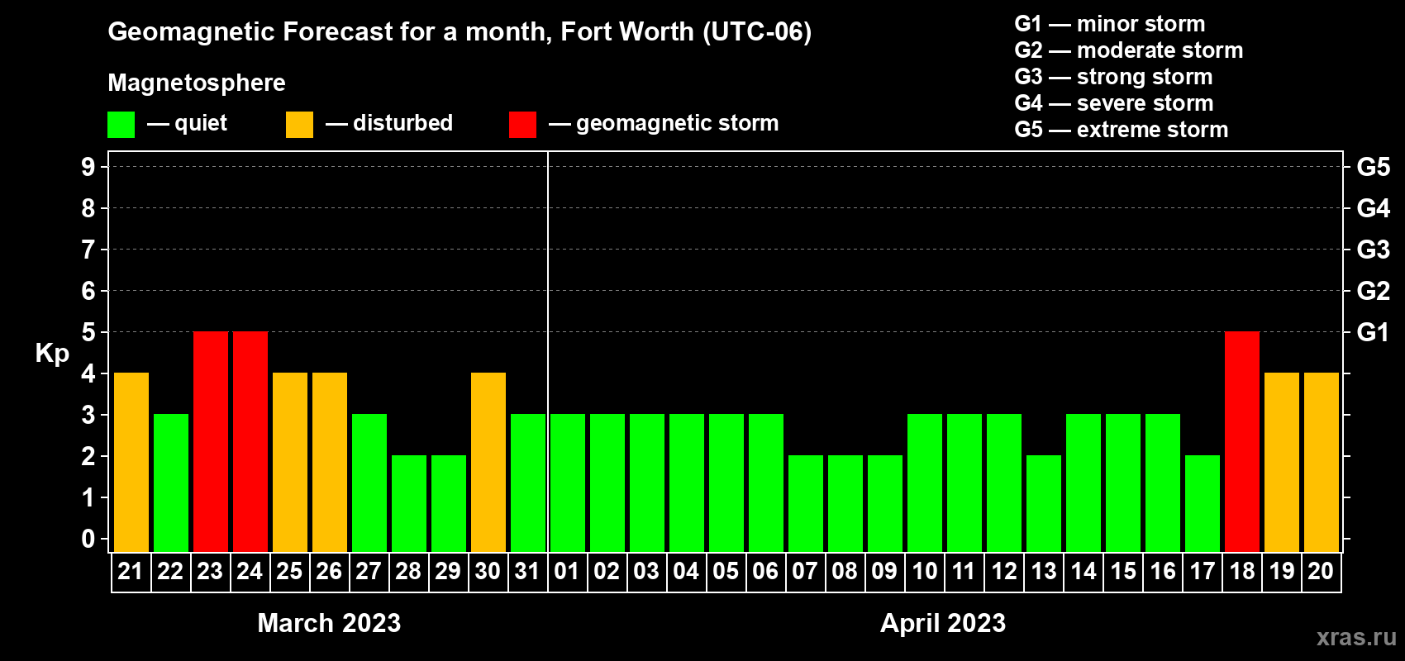Click the G5 right axis label
Screen dimensions: 1405x661
(x=1374, y=167)
